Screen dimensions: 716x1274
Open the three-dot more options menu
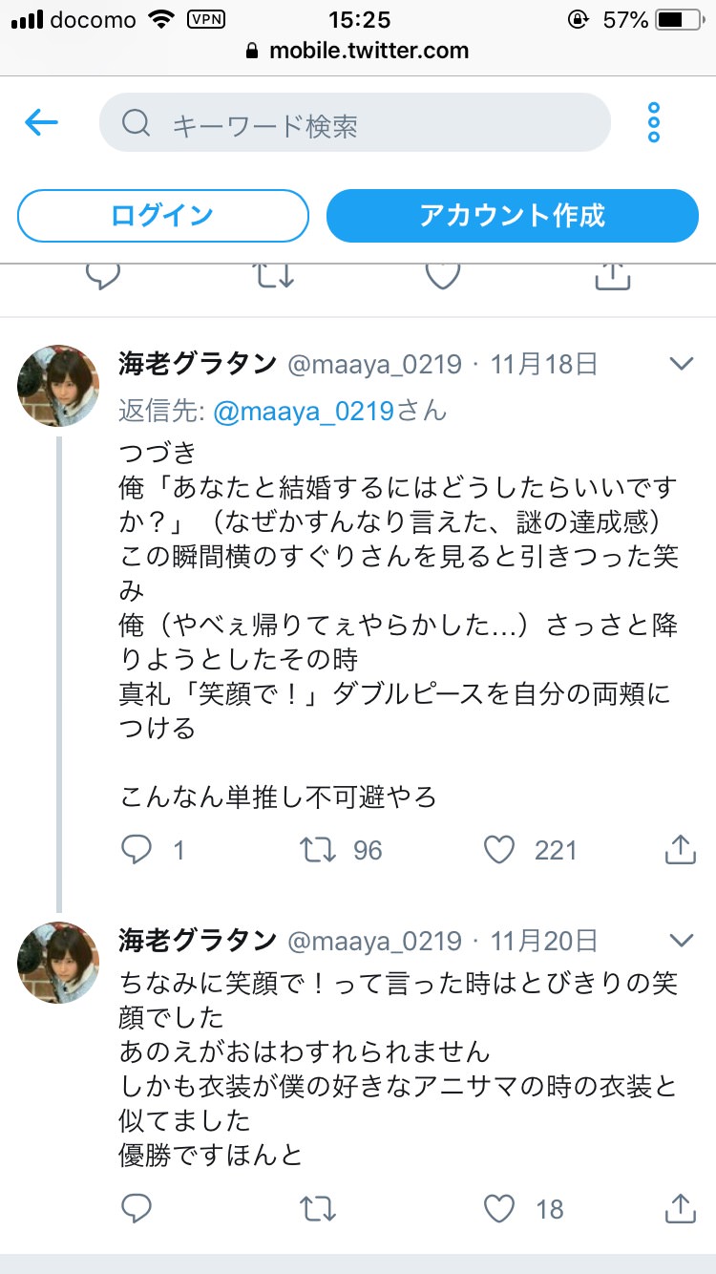click(x=654, y=122)
